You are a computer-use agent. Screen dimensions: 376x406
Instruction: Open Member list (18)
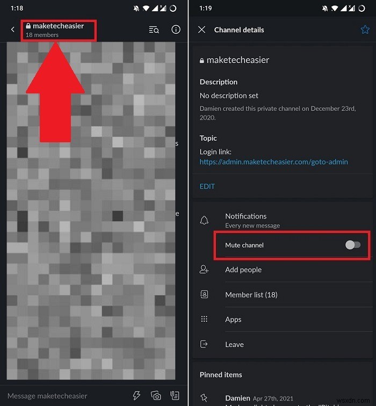click(x=282, y=295)
